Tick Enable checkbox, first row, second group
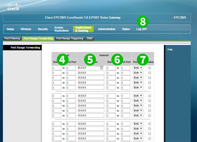The image size is (197, 142). coord(149,96)
